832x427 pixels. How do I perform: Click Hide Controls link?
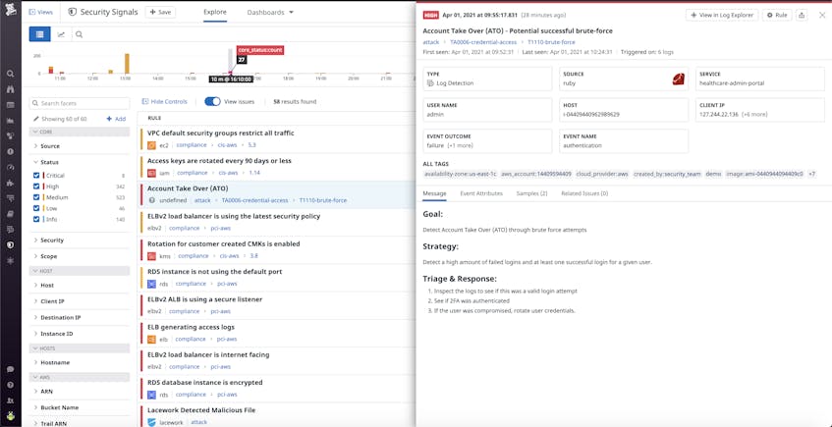click(164, 101)
